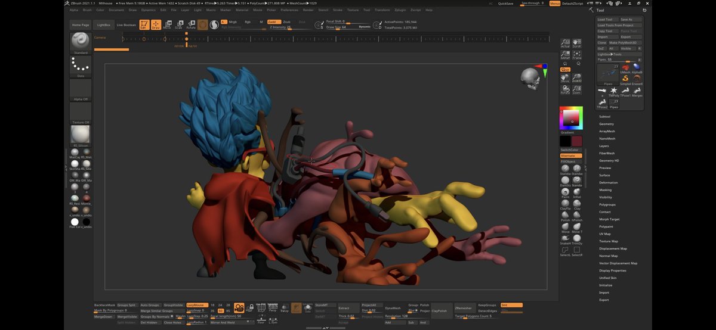
Task: Open the Standard brush thumbnail
Action: 81,43
